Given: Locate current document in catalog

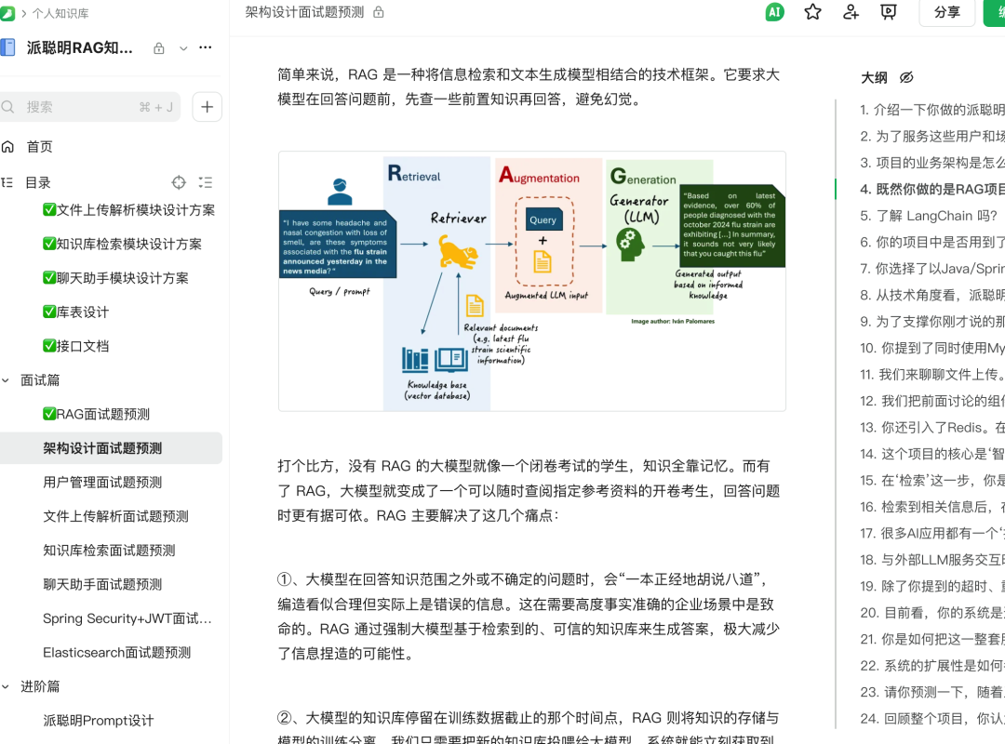Looking at the screenshot, I should pyautogui.click(x=179, y=182).
